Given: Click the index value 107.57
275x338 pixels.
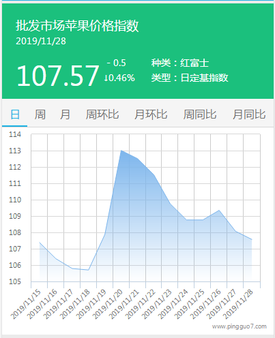Looking at the screenshot, I should click(58, 76).
